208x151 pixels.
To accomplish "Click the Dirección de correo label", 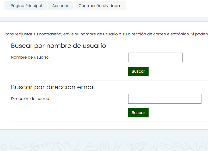I will pyautogui.click(x=30, y=99).
